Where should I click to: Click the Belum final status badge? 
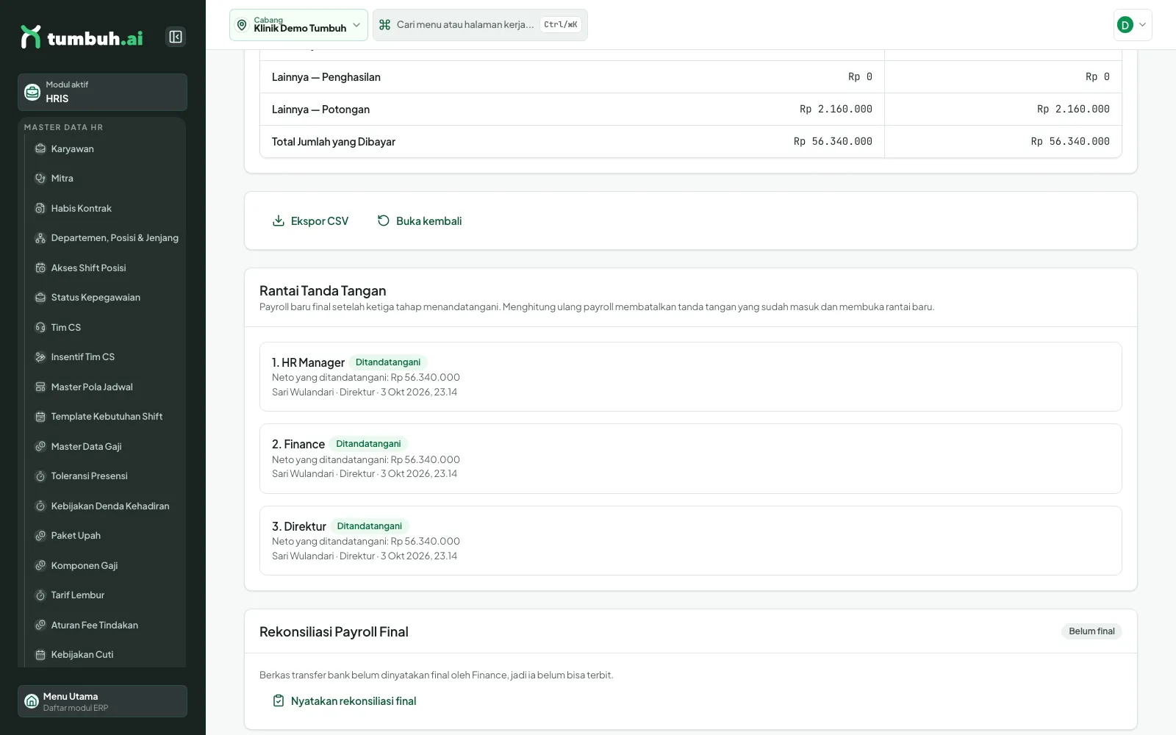point(1091,631)
